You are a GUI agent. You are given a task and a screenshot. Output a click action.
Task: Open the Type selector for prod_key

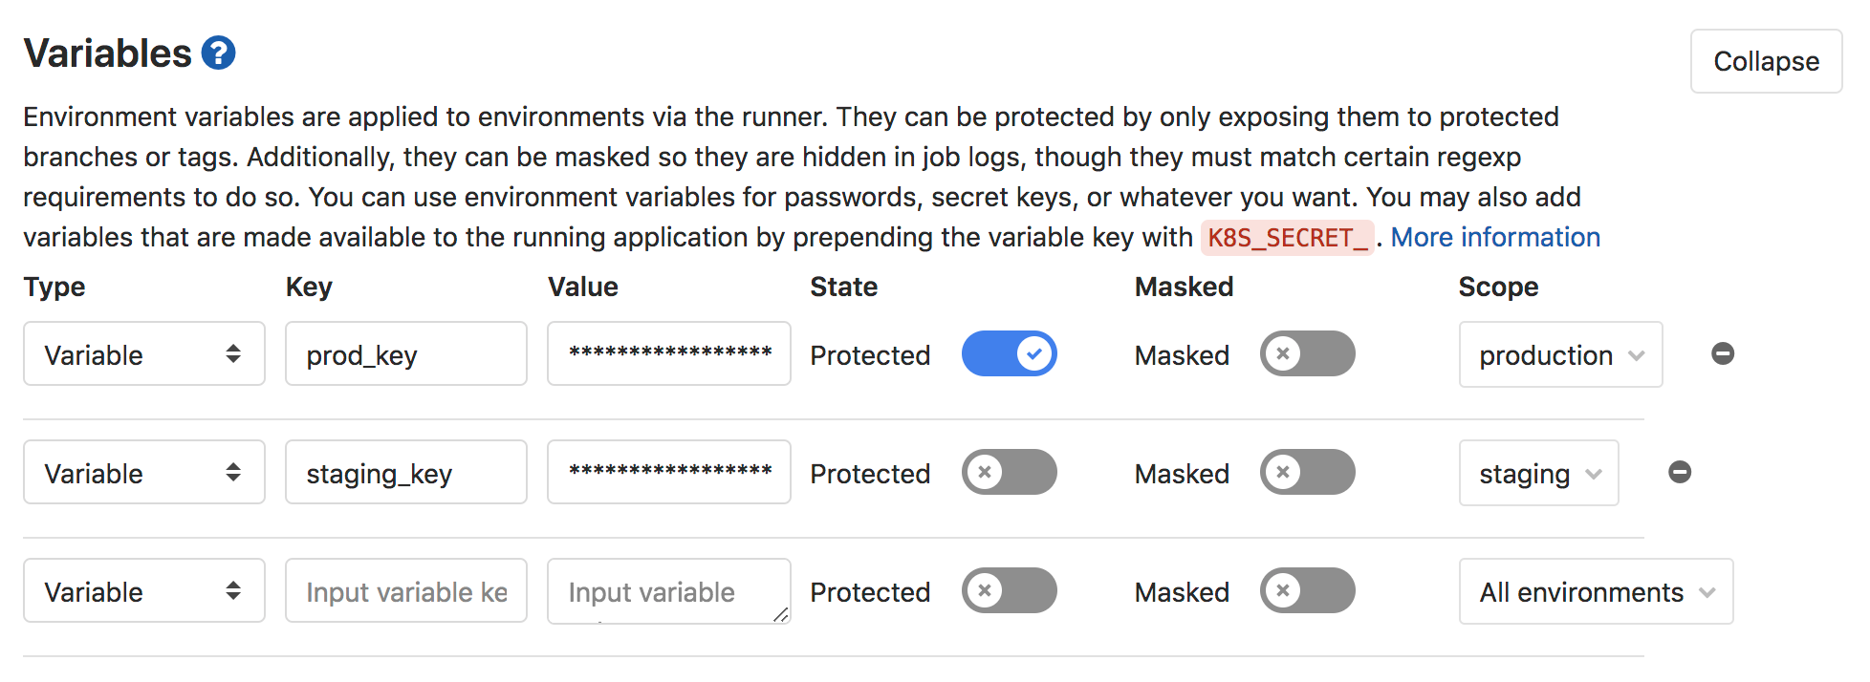pyautogui.click(x=143, y=353)
